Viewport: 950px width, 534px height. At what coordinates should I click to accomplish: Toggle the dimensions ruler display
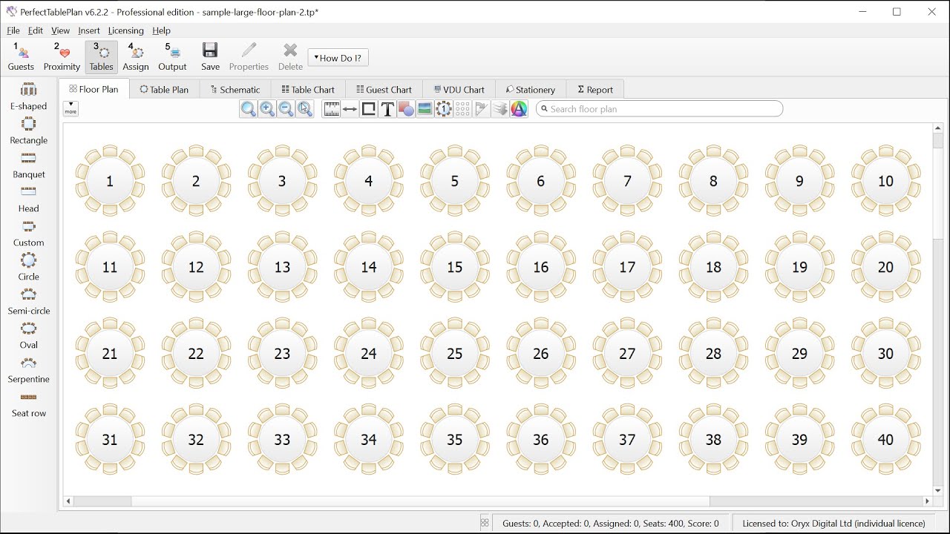tap(331, 108)
